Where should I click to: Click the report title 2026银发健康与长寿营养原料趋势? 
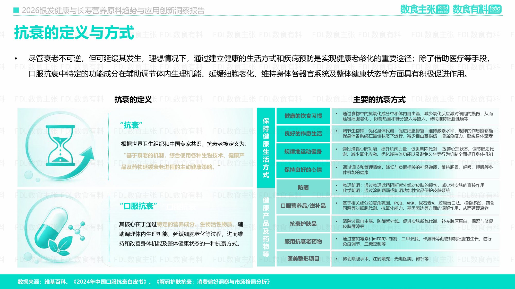[x=113, y=10]
